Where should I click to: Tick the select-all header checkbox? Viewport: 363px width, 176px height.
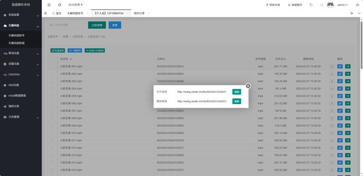52,59
